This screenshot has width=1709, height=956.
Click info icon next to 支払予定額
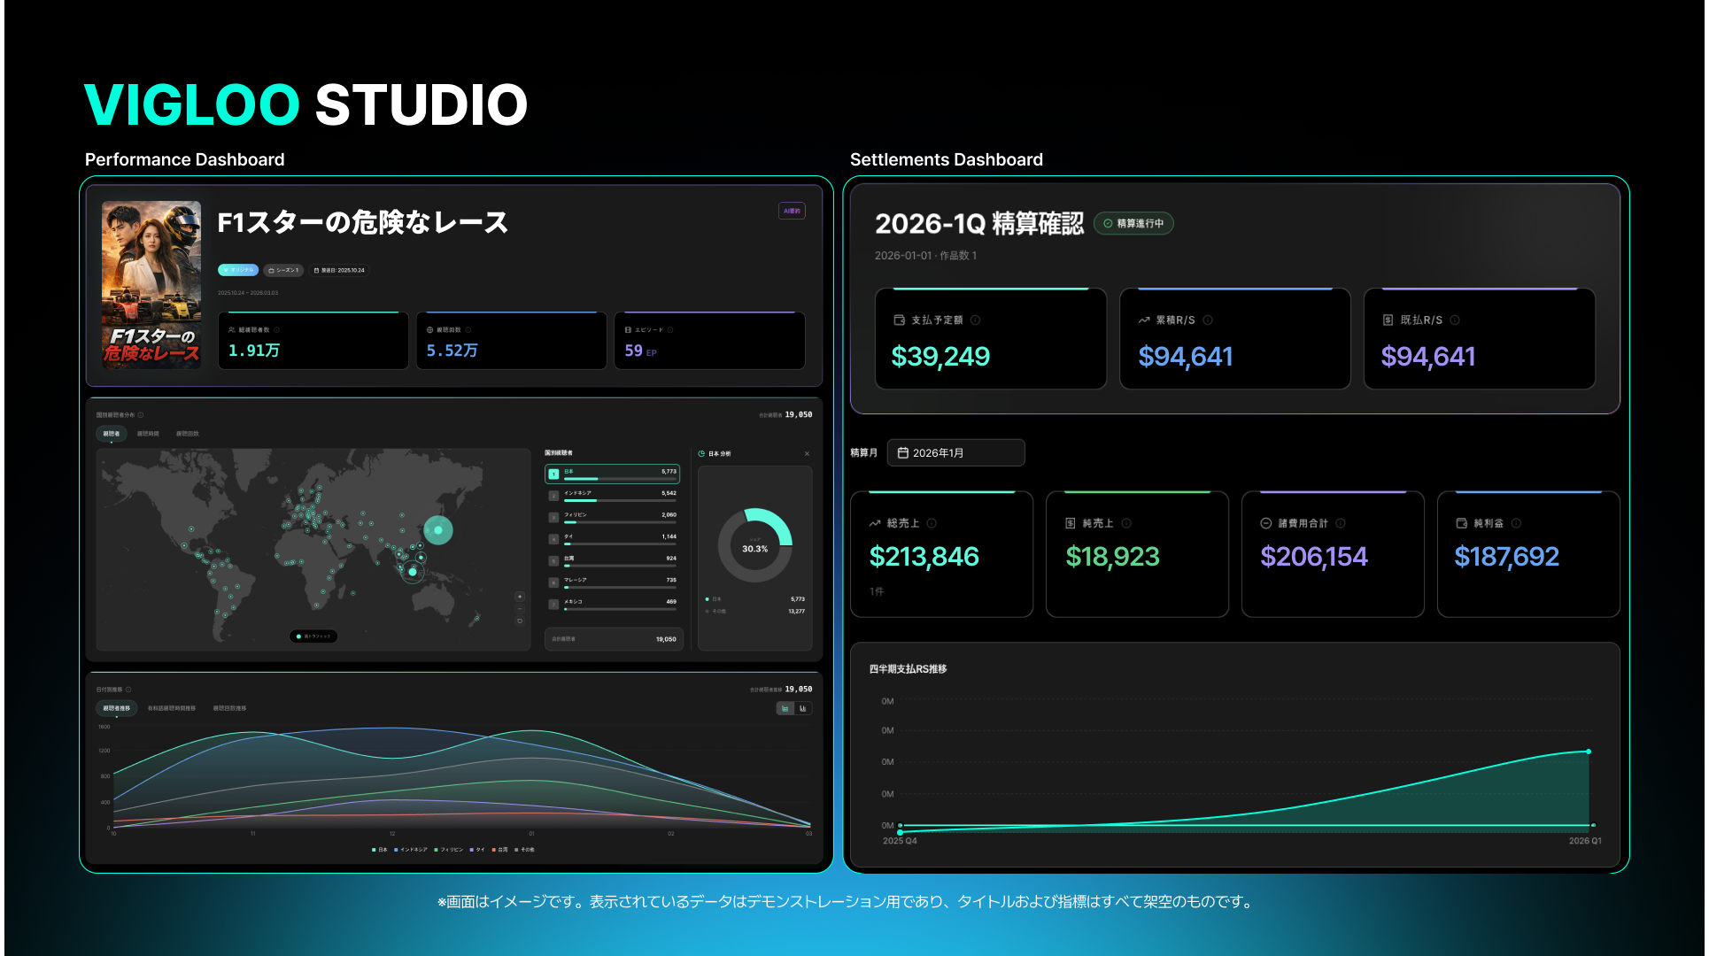pyautogui.click(x=975, y=320)
